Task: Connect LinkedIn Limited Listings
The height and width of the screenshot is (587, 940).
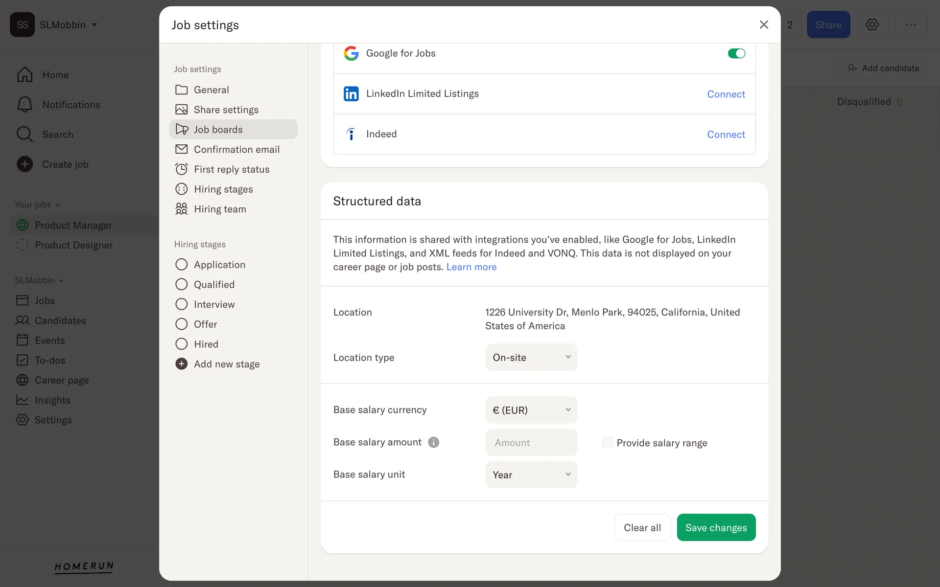Action: coord(726,94)
